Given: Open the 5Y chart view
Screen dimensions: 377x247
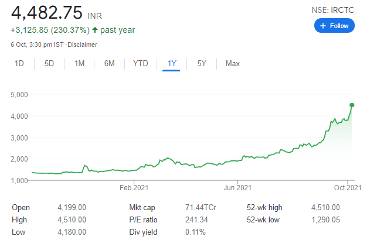Looking at the screenshot, I should pos(202,64).
